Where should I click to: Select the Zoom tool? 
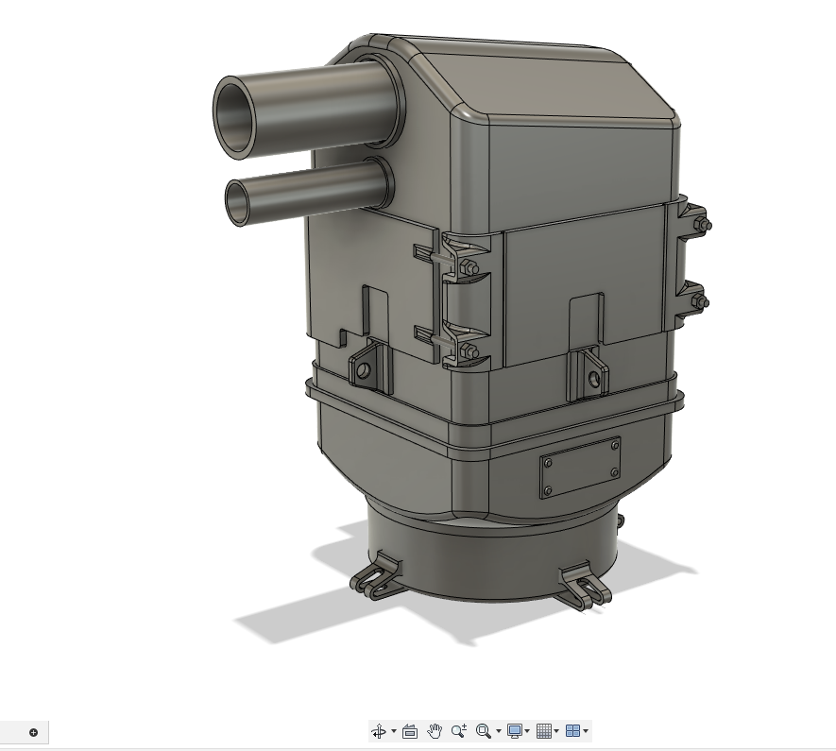tap(459, 731)
